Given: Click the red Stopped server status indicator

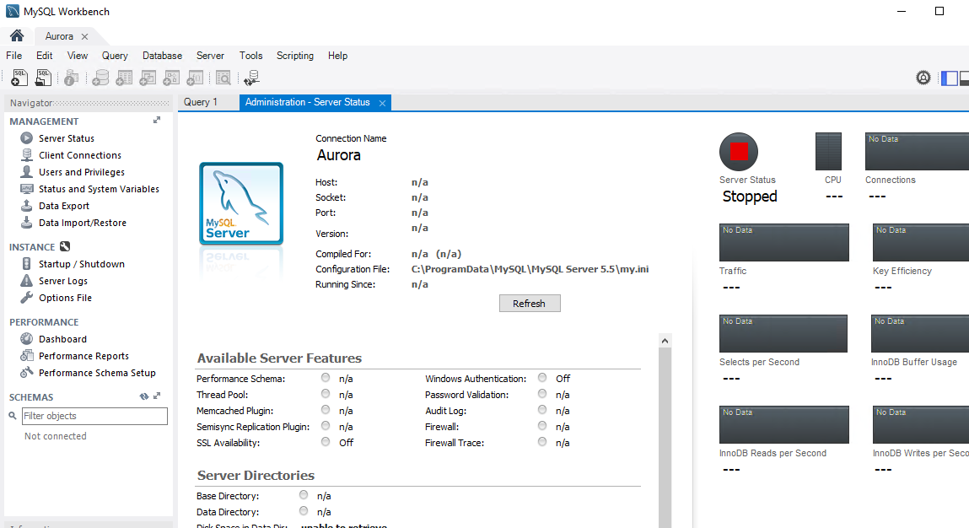Looking at the screenshot, I should pyautogui.click(x=739, y=152).
